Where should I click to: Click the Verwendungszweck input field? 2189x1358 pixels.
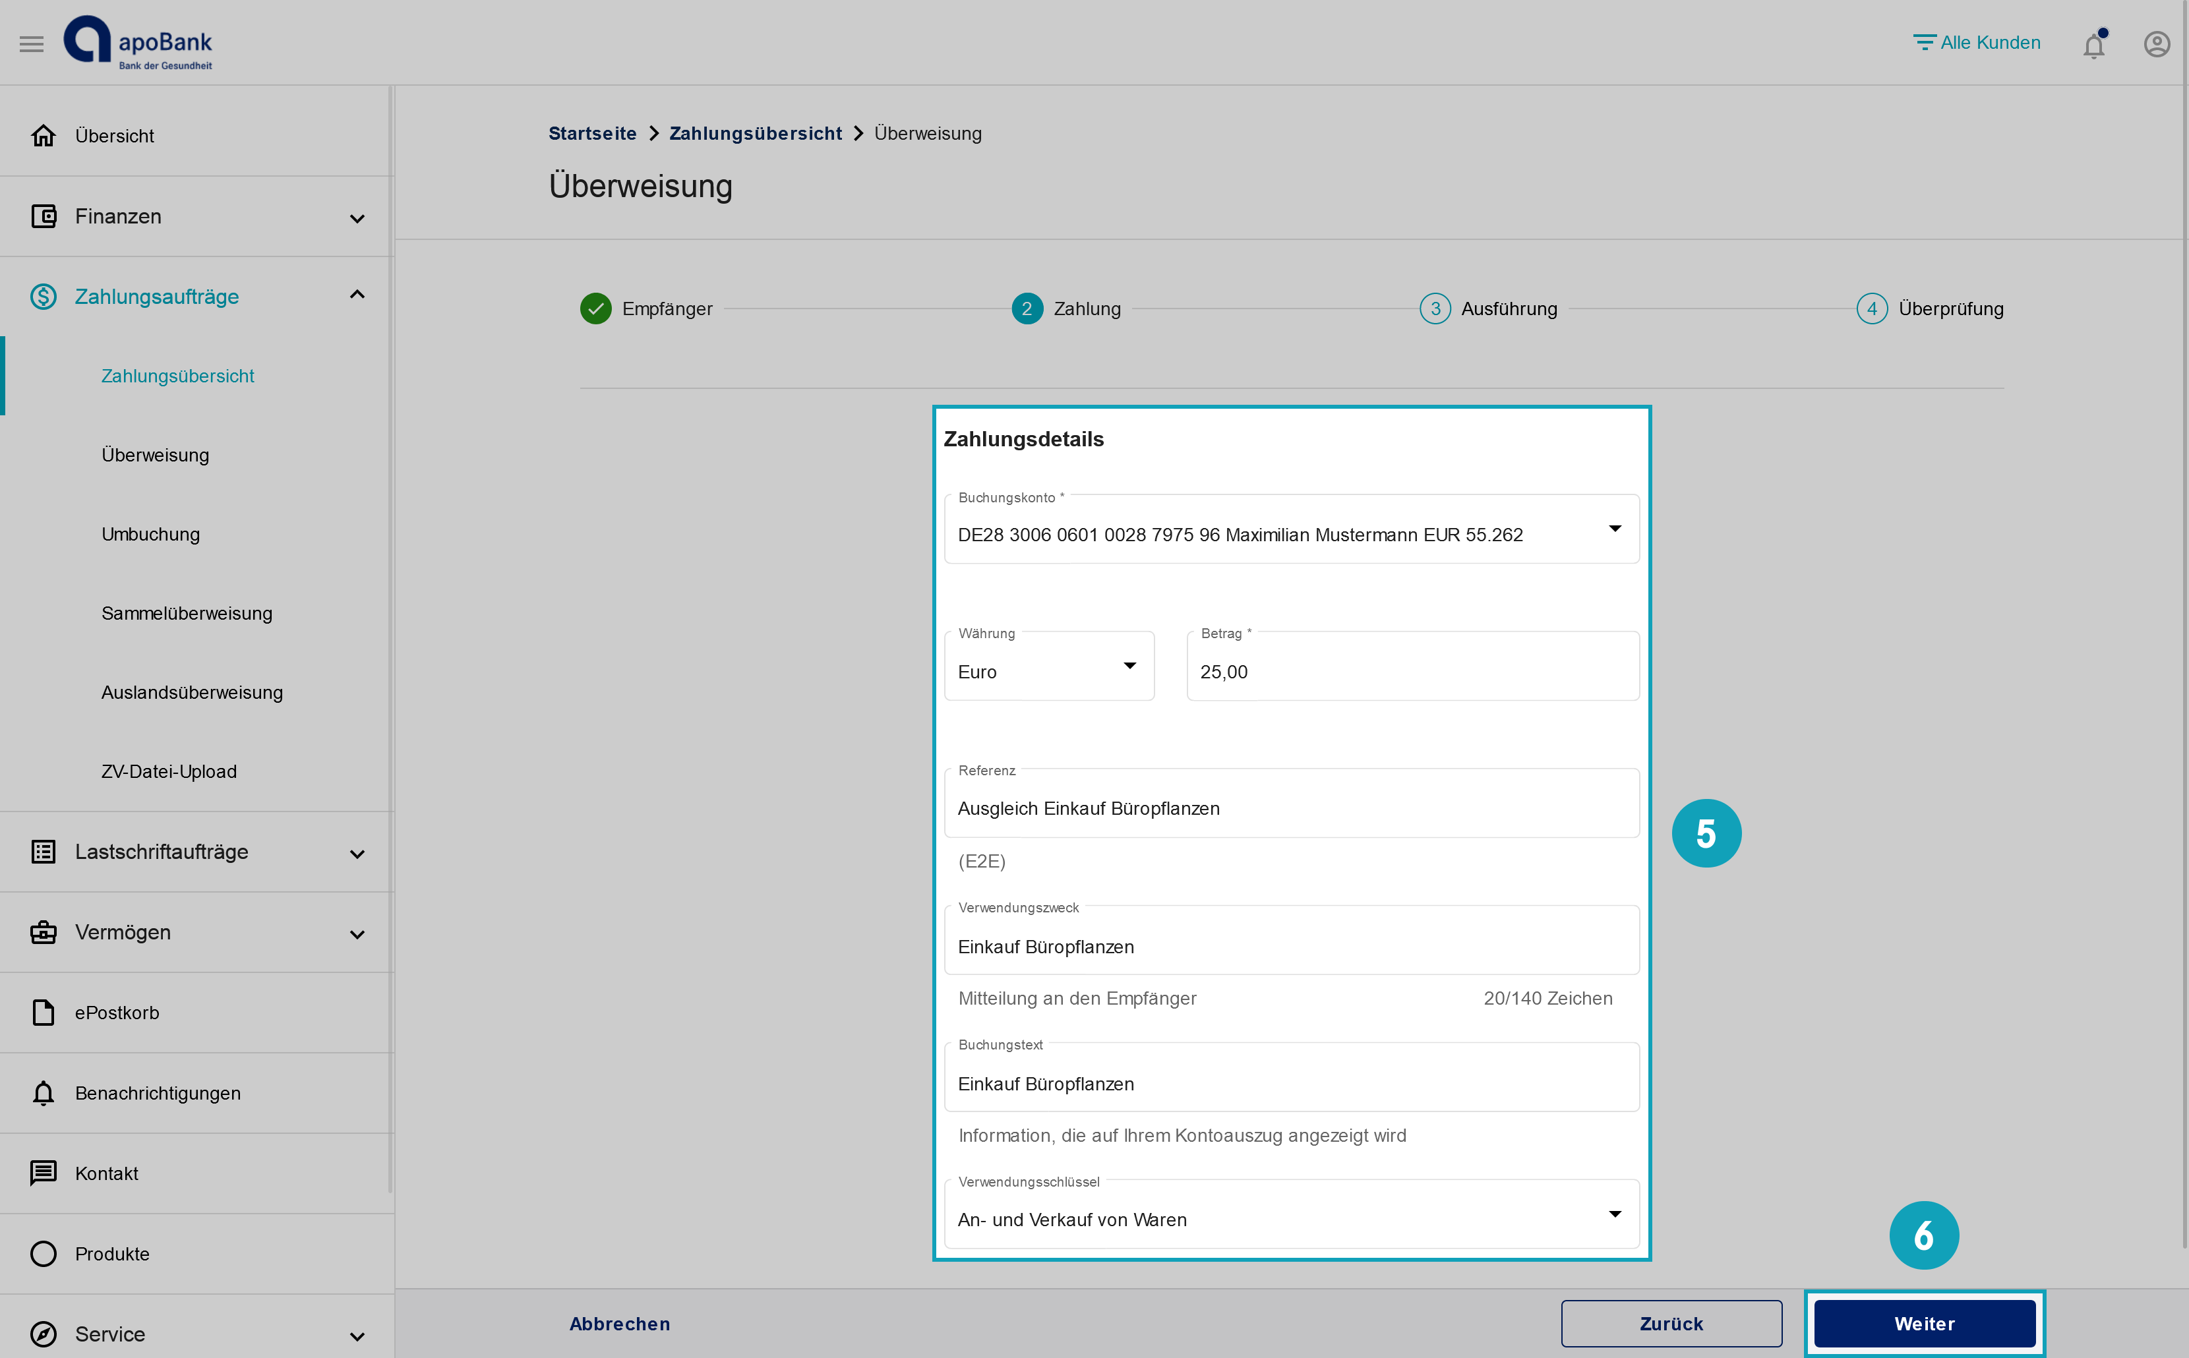pyautogui.click(x=1292, y=940)
